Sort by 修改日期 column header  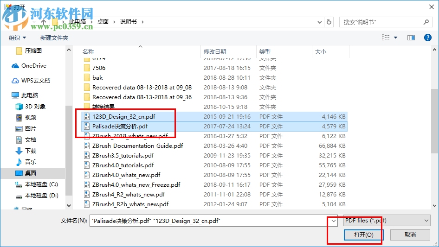pyautogui.click(x=215, y=52)
